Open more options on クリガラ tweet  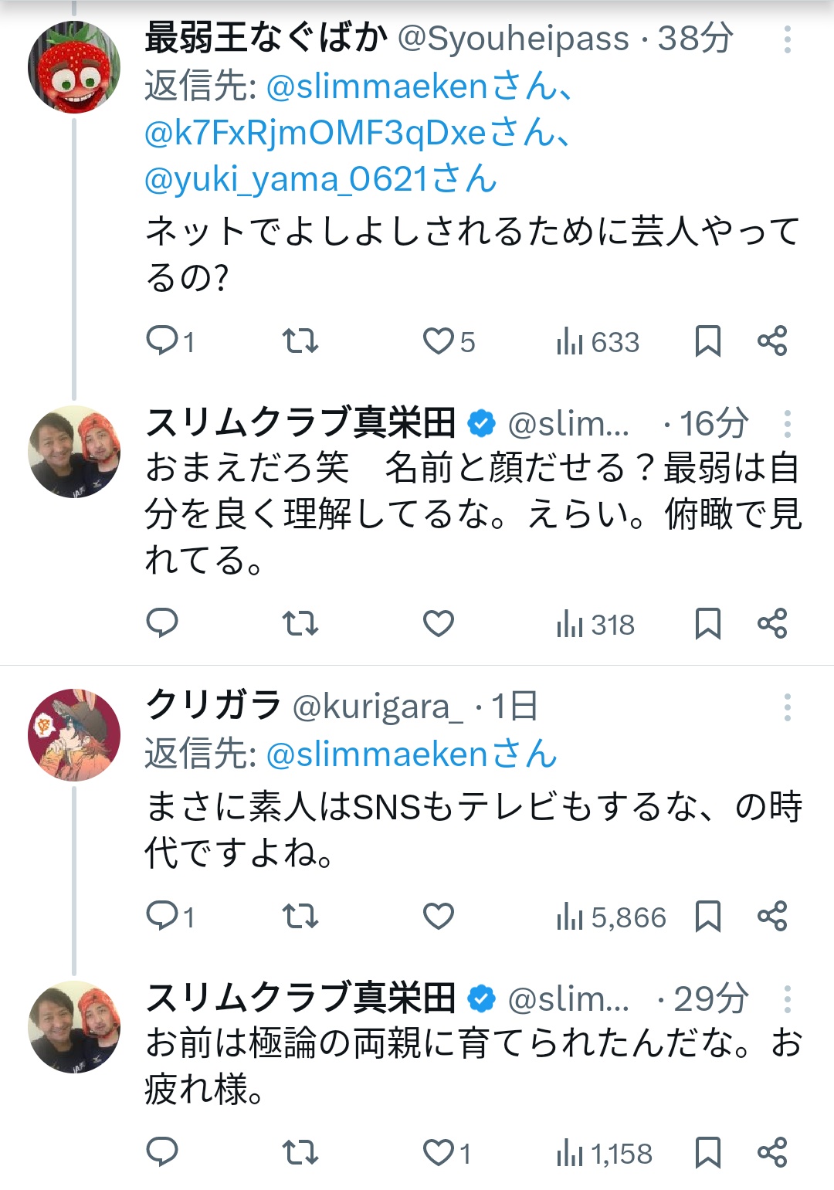787,707
